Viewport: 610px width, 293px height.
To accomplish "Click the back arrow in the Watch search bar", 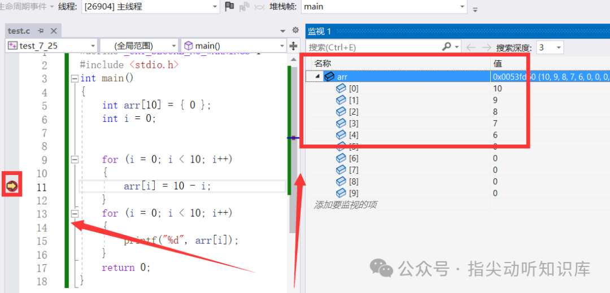I will 471,47.
